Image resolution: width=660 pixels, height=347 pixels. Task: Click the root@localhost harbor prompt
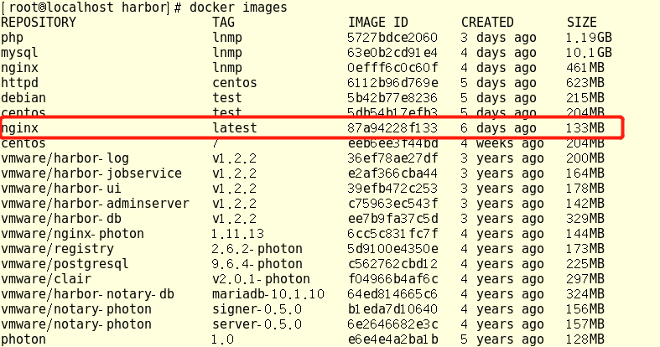(84, 8)
